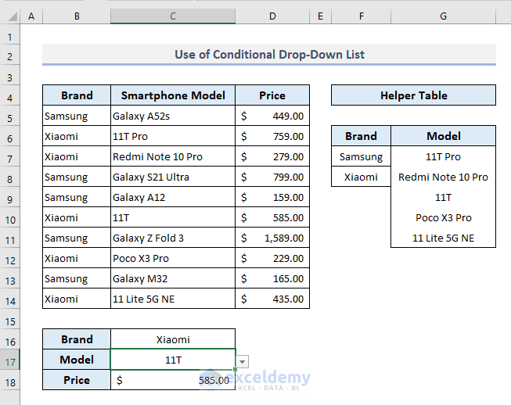Viewport: 511px width, 405px height.
Task: Select the entire sheet with the corner triangle
Action: 12,16
